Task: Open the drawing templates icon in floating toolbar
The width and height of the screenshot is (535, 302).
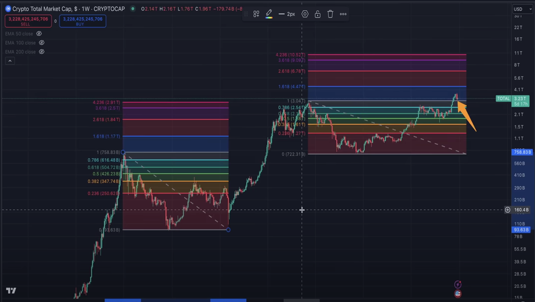Action: point(256,14)
